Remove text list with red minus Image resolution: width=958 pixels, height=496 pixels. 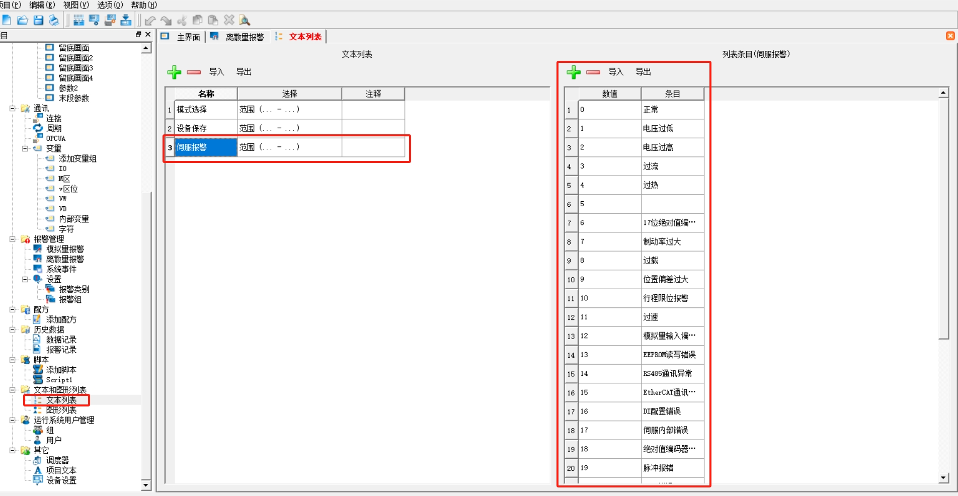194,72
